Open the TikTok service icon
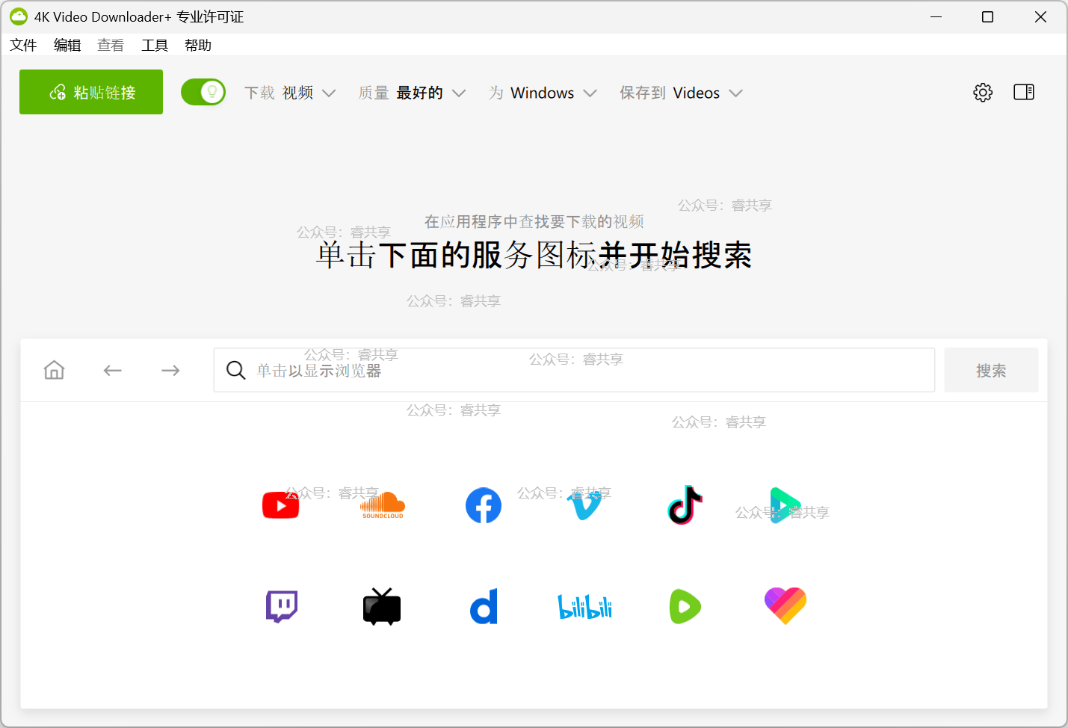Image resolution: width=1068 pixels, height=728 pixels. point(685,505)
